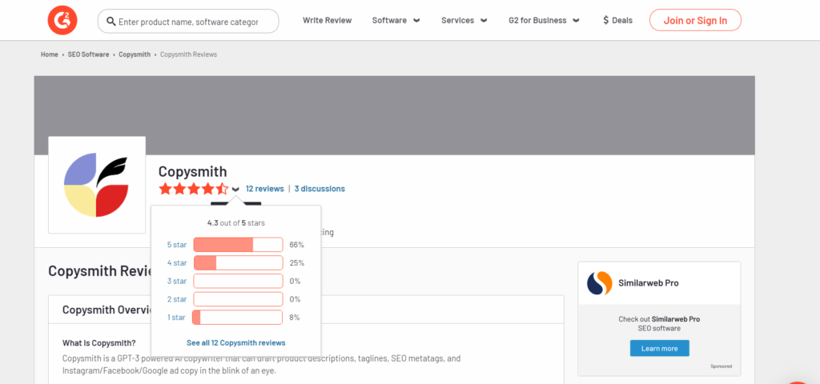
Task: Filter by the 5 star rating bar
Action: coord(238,245)
